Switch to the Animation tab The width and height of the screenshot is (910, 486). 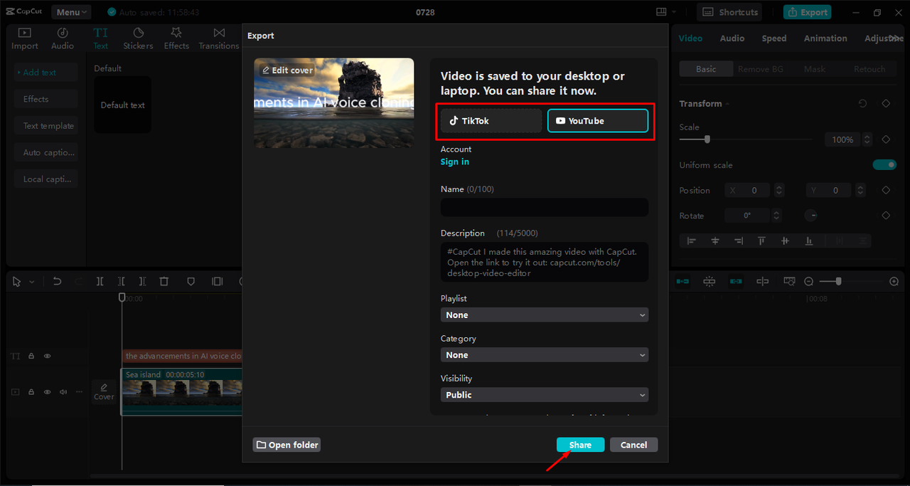825,38
